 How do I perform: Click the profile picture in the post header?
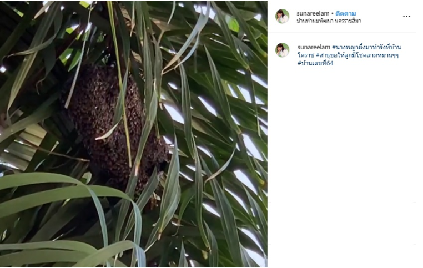282,16
